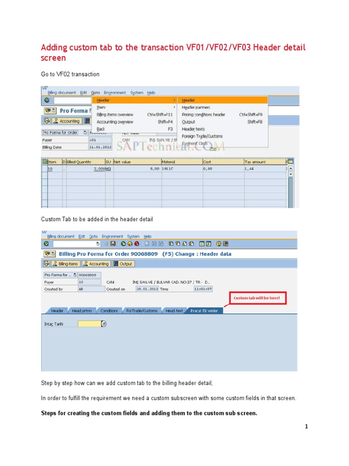This screenshot has height=466, width=349.
Task: Click the table scroll-down arrow button
Action: click(290, 174)
